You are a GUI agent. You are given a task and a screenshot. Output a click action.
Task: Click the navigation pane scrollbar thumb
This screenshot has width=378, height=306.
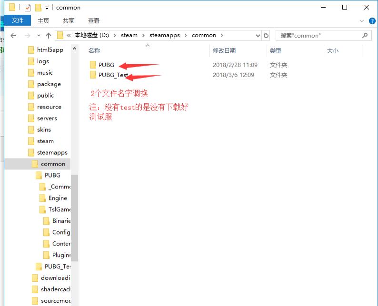coord(74,218)
